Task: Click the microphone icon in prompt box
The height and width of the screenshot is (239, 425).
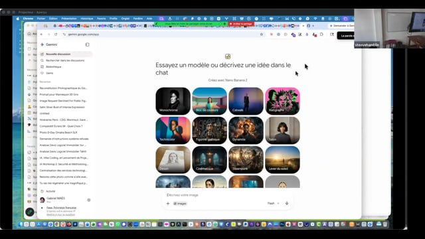Action: (287, 203)
